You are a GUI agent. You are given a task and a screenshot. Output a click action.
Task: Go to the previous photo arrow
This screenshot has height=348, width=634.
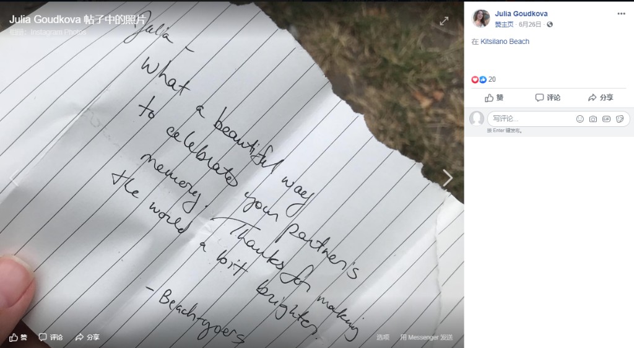14,178
